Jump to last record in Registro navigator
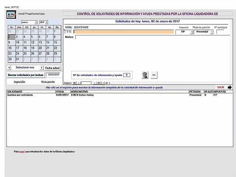This screenshot has width=236, height=177. coord(98,83)
